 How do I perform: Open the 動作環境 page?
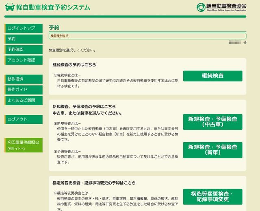click(x=24, y=79)
